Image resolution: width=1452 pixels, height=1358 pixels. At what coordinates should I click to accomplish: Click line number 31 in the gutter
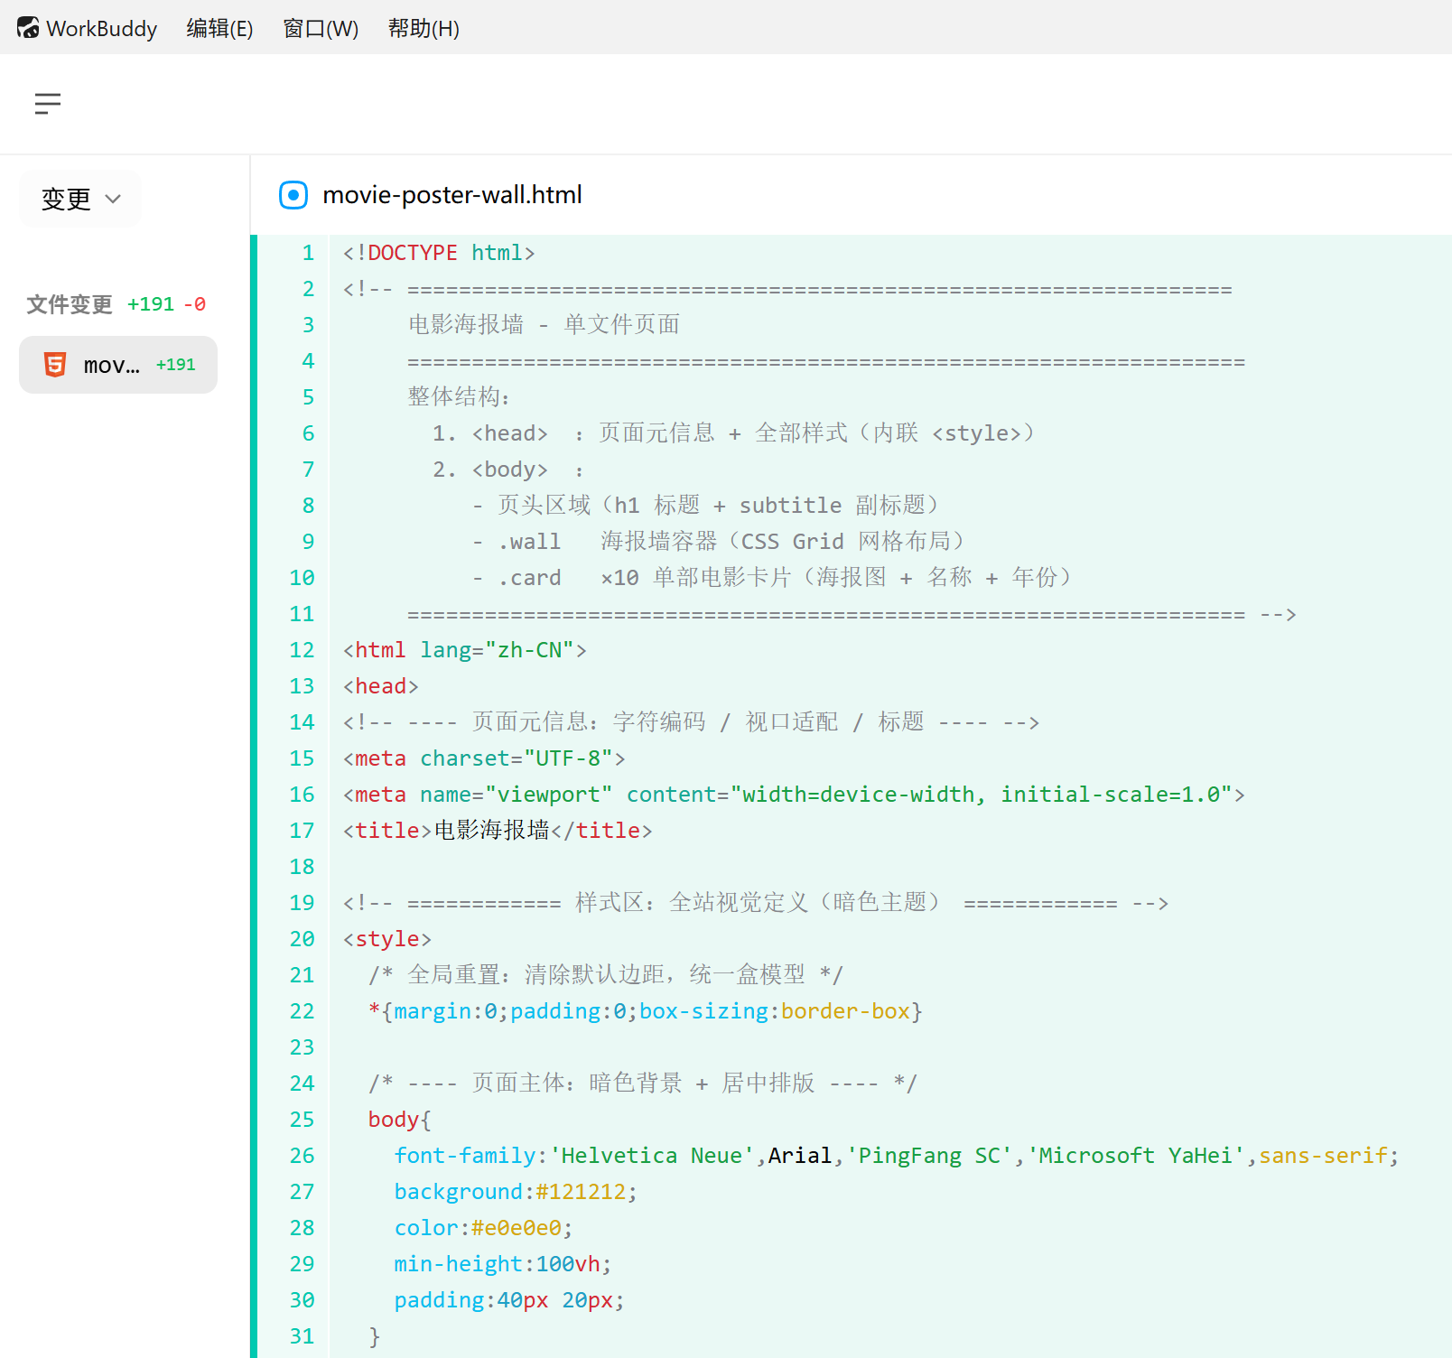click(302, 1336)
